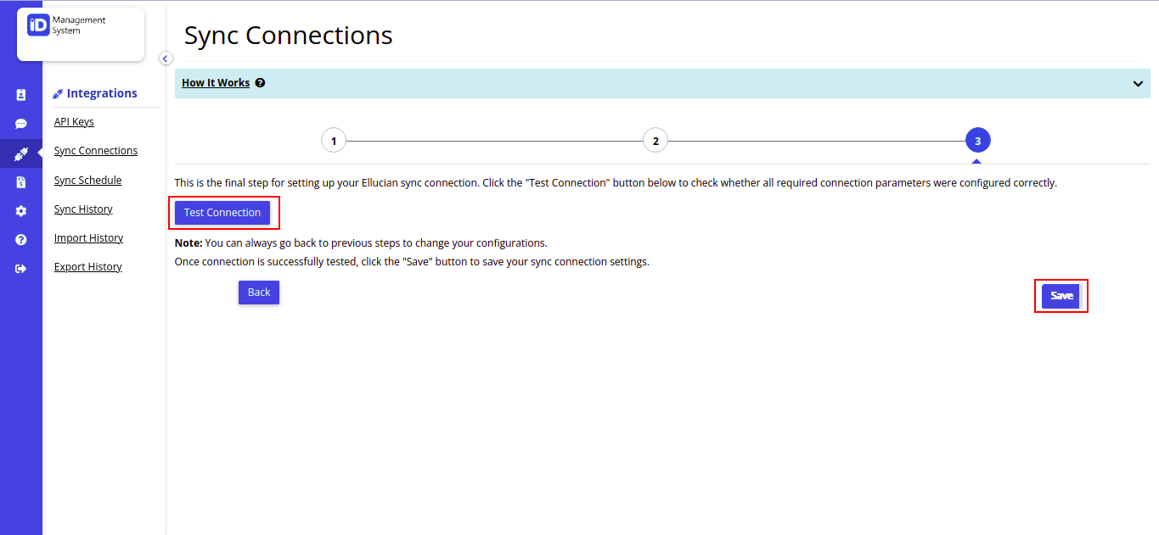Viewport: 1159px width, 535px height.
Task: Open the chat messages icon in the sidebar
Action: click(x=20, y=123)
